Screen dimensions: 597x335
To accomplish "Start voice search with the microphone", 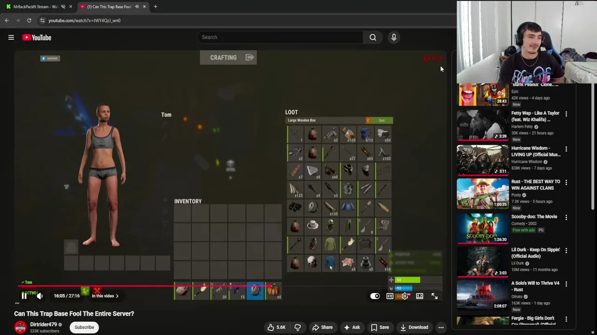I will tap(394, 37).
